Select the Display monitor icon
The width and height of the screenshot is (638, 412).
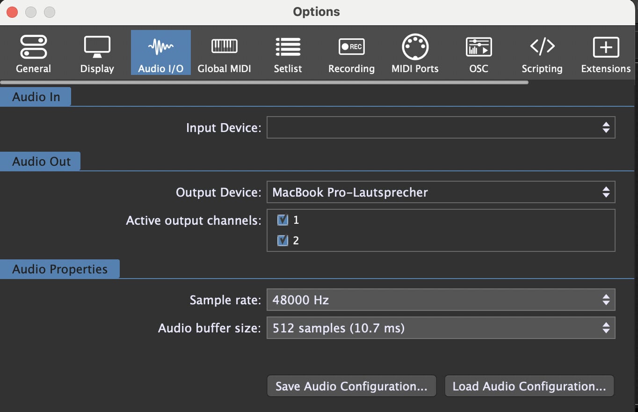tap(97, 48)
